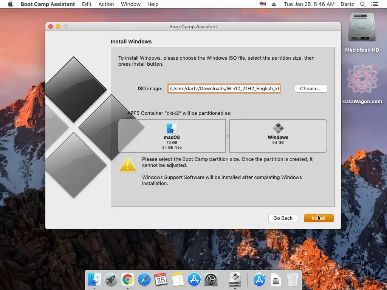Open the Trash in the Dock
387x290 pixels.
point(293,279)
